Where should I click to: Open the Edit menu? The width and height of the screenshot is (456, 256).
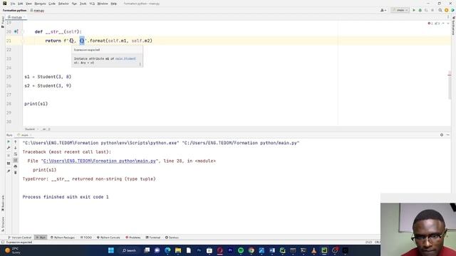pos(21,4)
